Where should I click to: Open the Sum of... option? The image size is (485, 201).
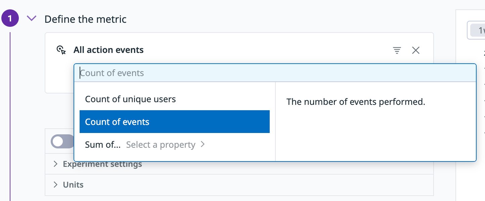[102, 145]
